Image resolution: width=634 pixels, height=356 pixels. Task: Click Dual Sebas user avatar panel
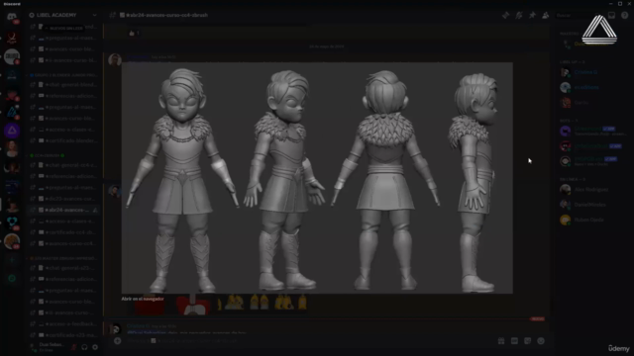click(x=47, y=347)
